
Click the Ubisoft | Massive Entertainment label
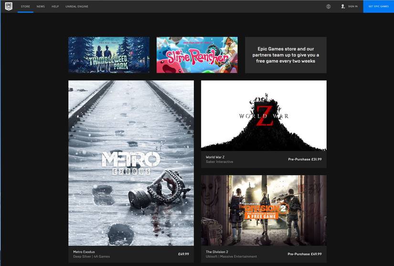pos(232,256)
